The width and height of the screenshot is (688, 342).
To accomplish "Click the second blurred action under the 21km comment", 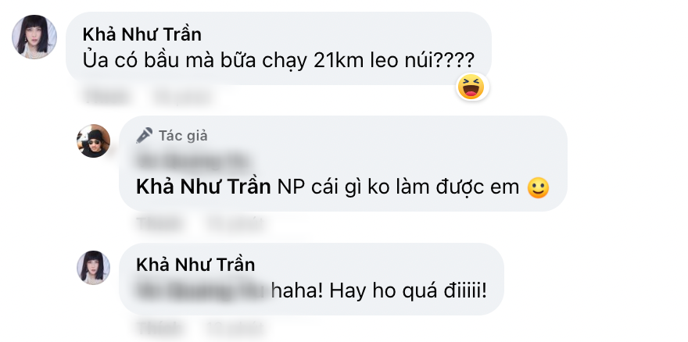I will point(181,97).
